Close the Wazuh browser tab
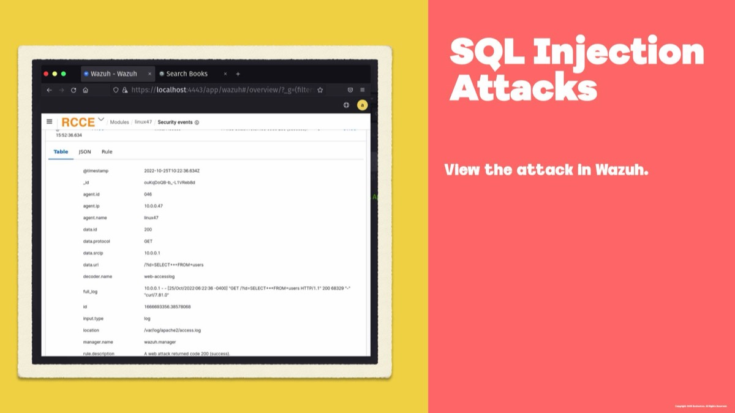This screenshot has width=735, height=413. pyautogui.click(x=149, y=74)
